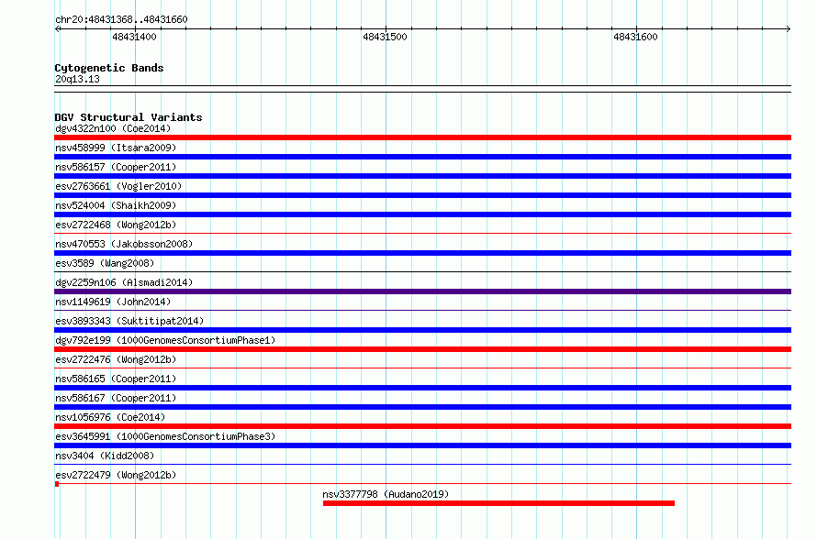
Task: Select the 20q13.13 band label
Action: pyautogui.click(x=77, y=79)
